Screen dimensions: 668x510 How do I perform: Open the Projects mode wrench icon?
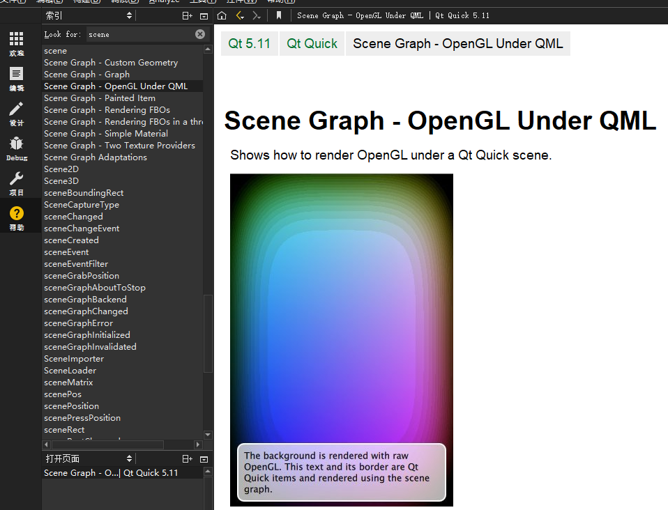point(16,183)
